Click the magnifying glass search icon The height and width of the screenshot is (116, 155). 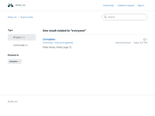click(x=105, y=17)
